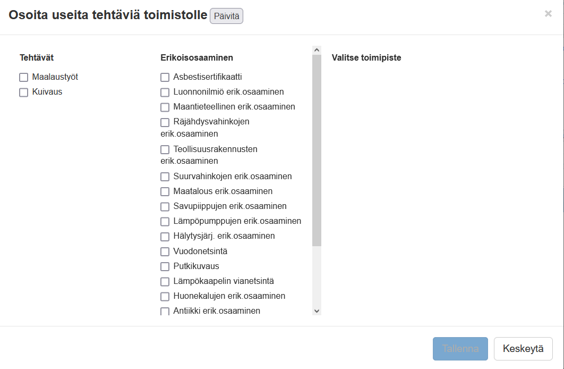Select the Maatalous erik.osaaminen checkbox
This screenshot has height=369, width=564.
(x=165, y=192)
